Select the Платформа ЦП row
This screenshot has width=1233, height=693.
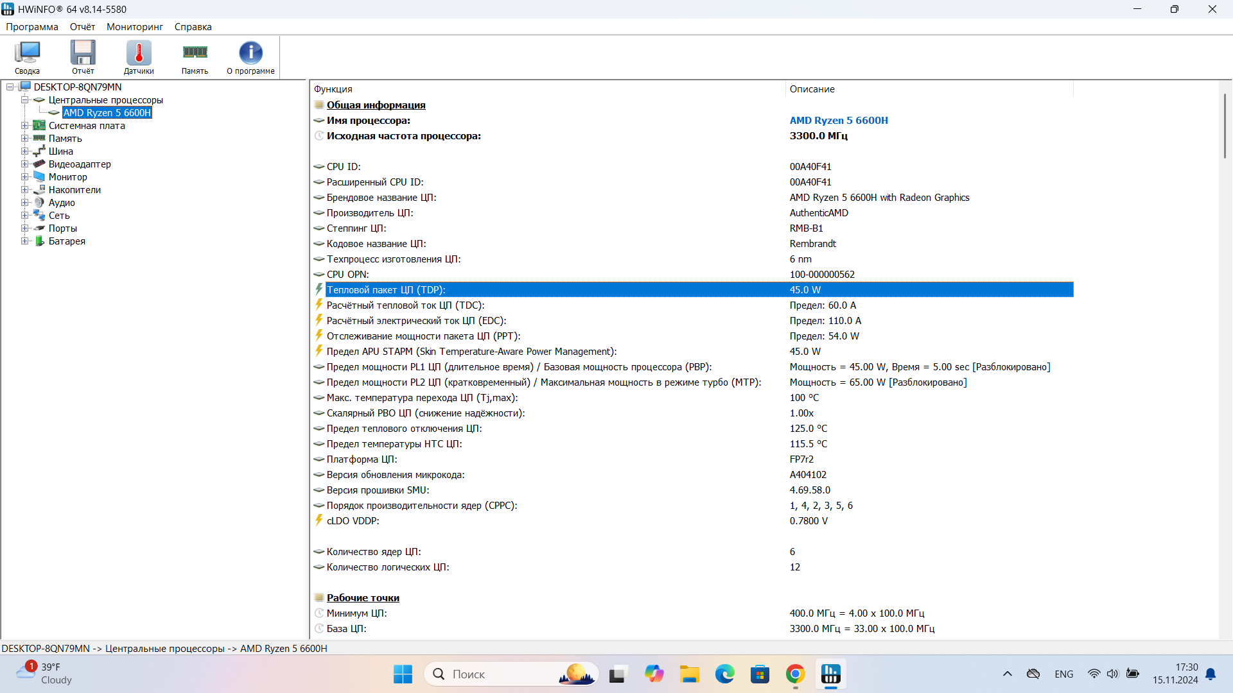(x=692, y=459)
